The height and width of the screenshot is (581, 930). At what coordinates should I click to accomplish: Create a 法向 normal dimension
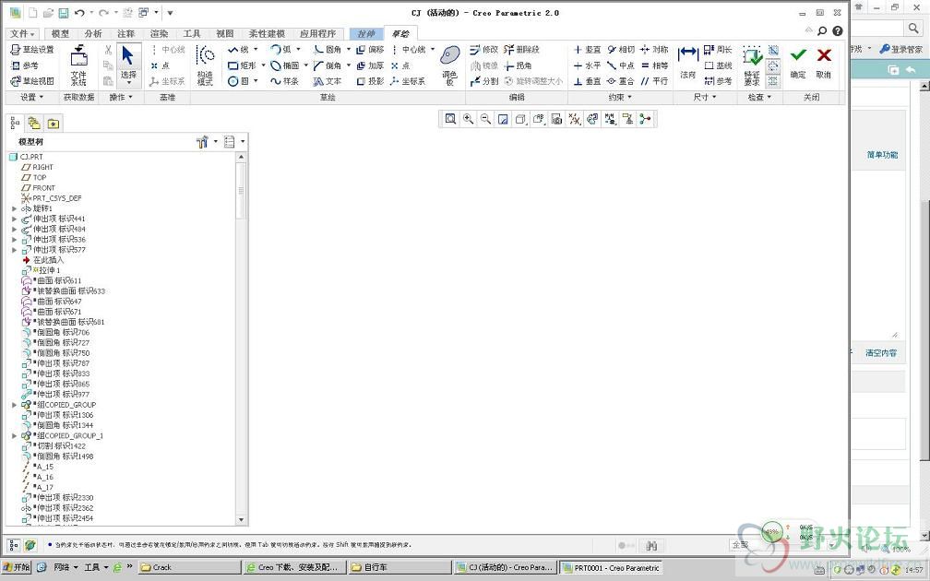pyautogui.click(x=688, y=63)
